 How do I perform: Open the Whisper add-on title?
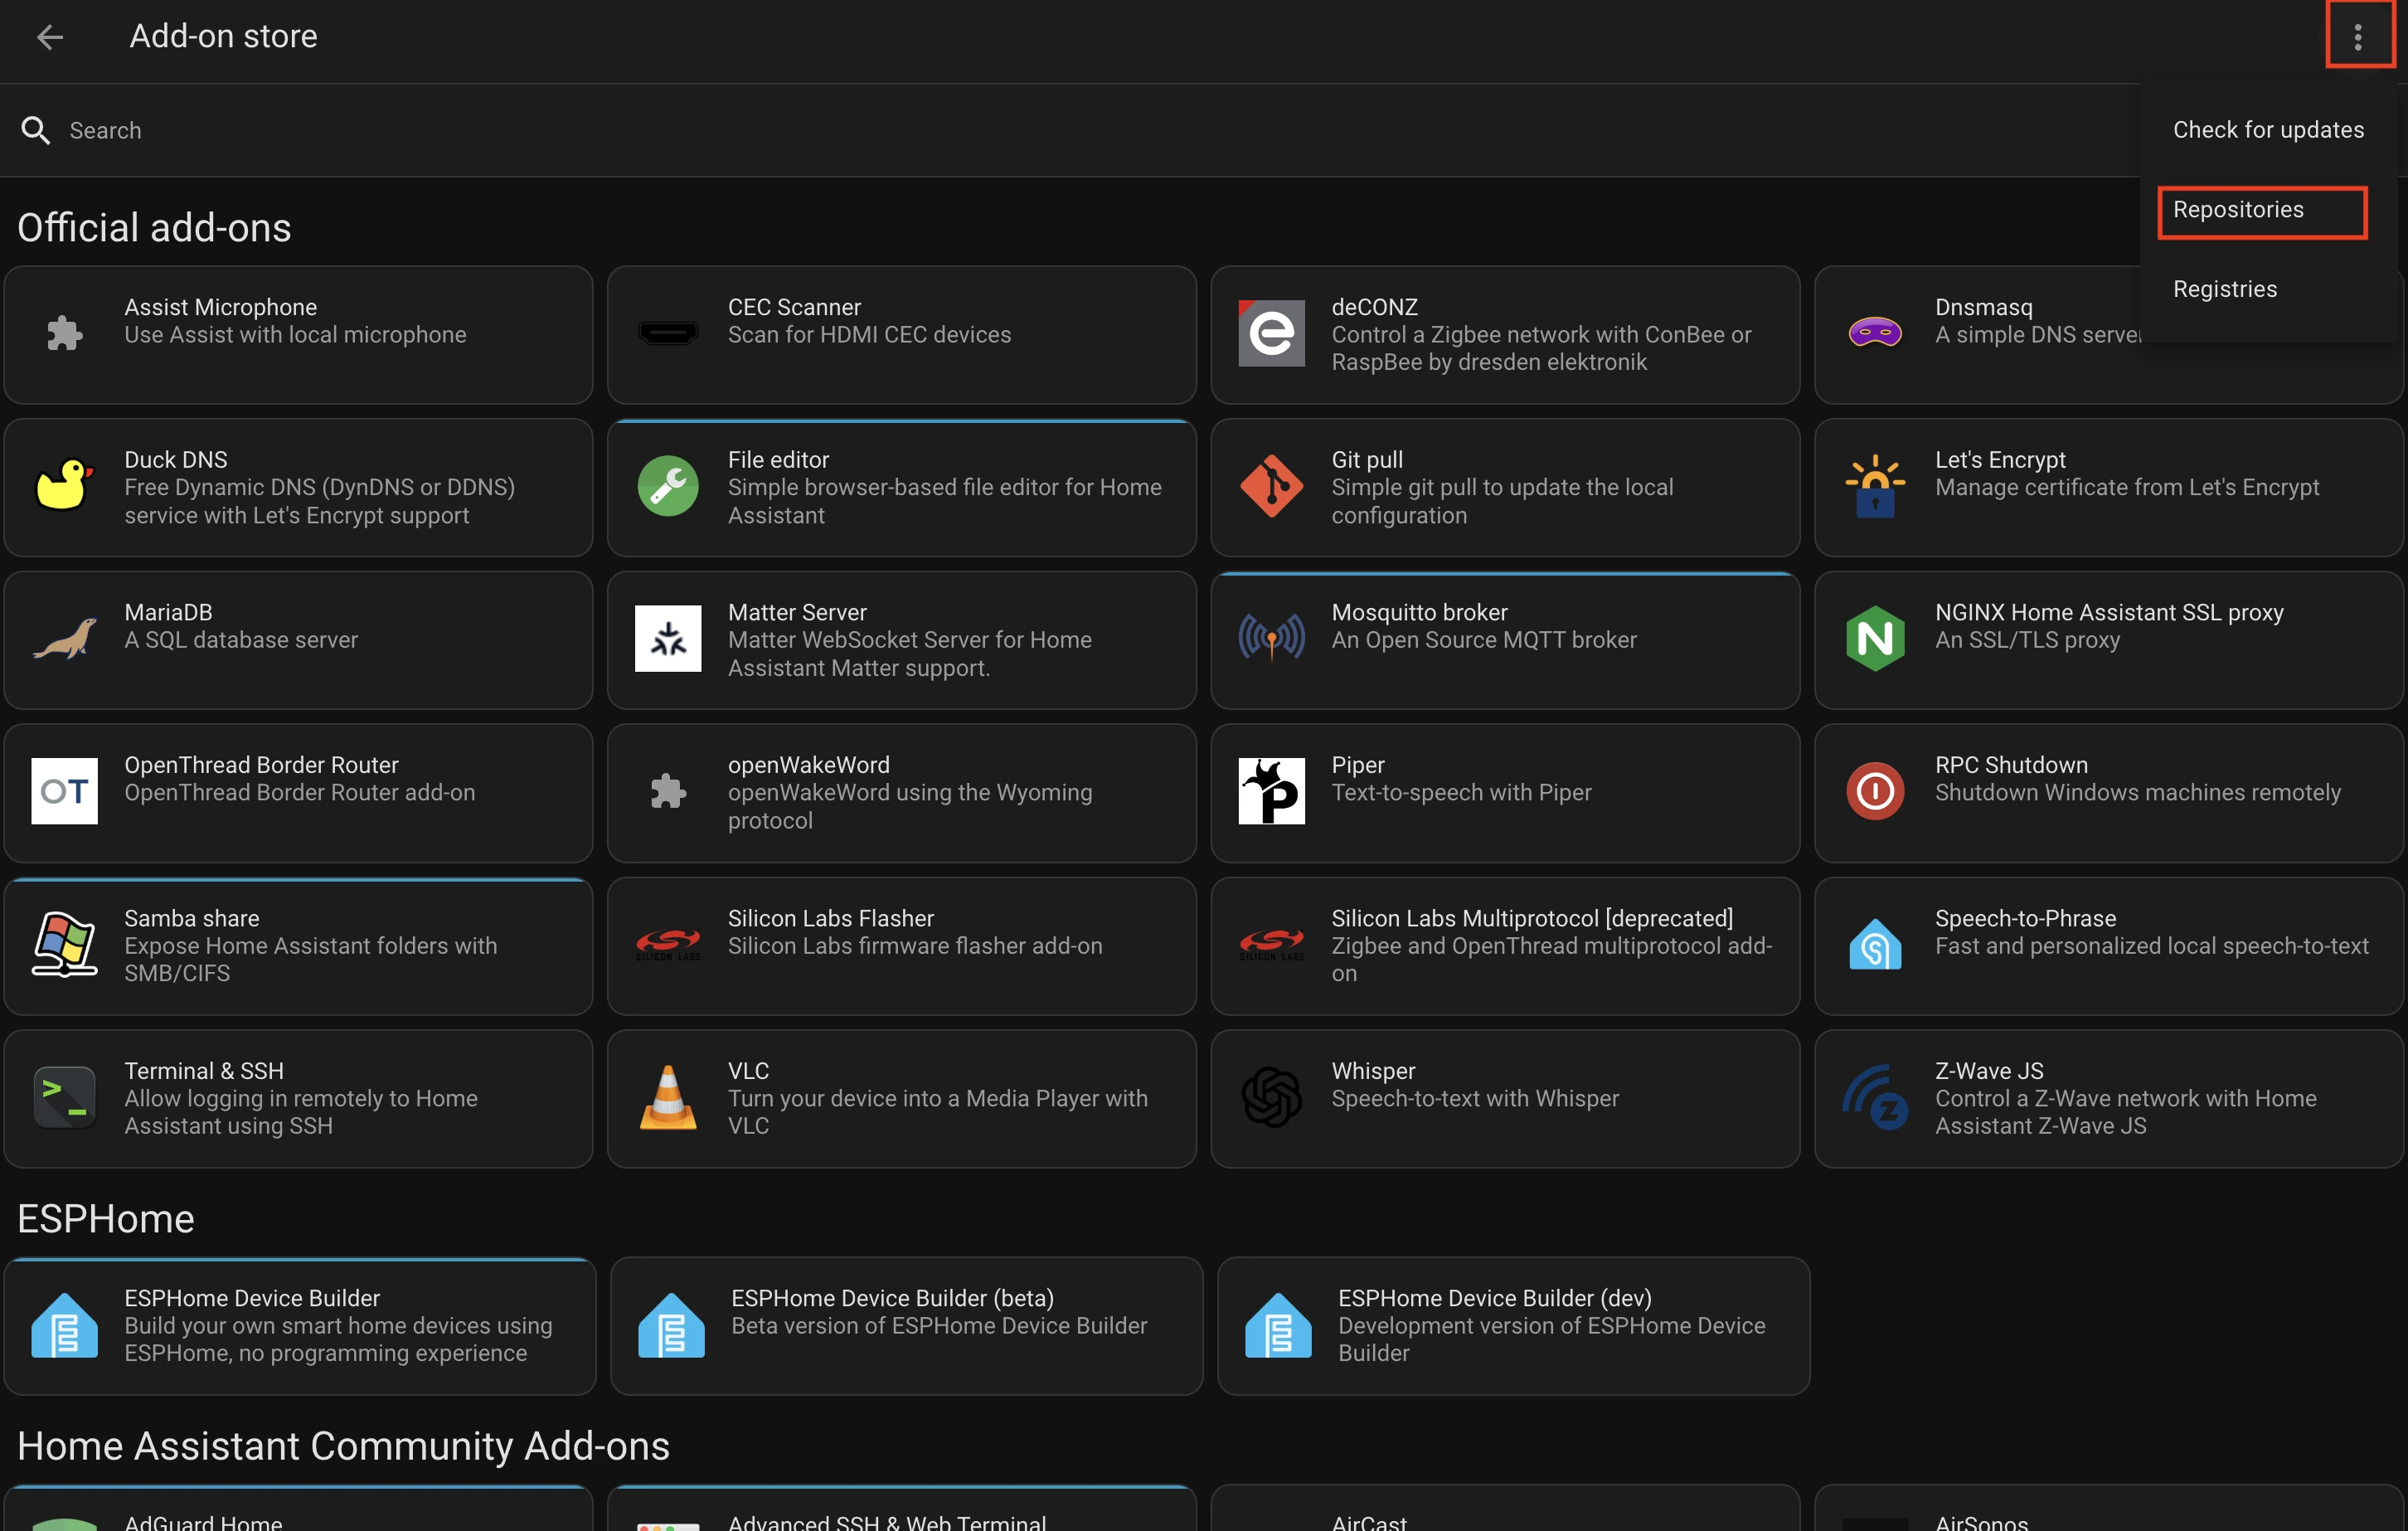1373,1071
